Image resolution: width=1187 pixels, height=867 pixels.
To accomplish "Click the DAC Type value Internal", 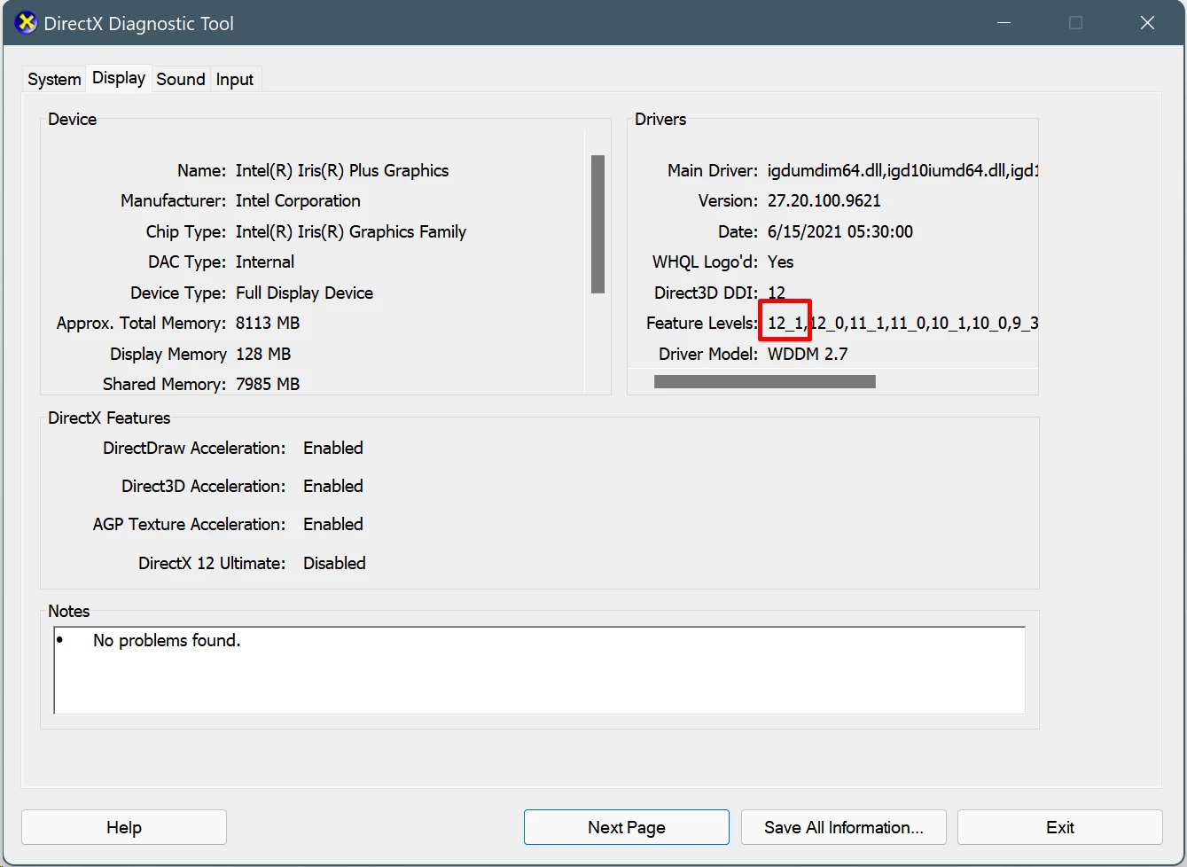I will click(x=265, y=262).
